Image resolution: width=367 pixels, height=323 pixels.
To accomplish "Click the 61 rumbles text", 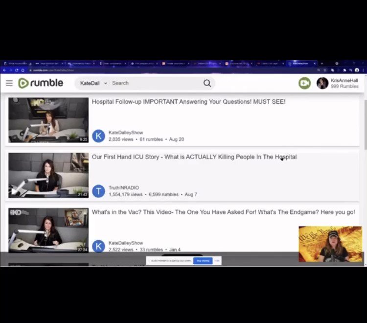I will 151,139.
